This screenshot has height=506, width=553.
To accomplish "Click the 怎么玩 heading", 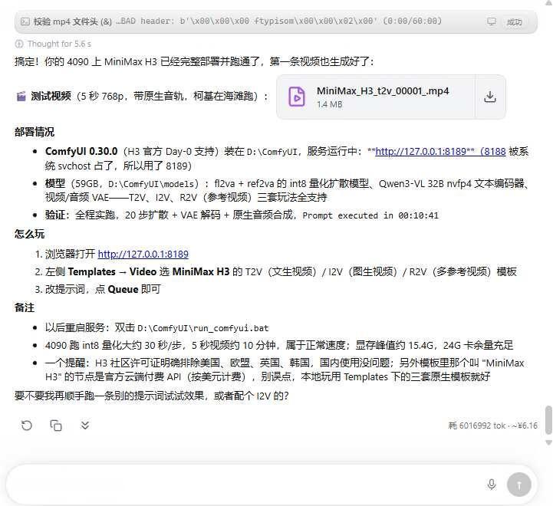I will pos(29,234).
